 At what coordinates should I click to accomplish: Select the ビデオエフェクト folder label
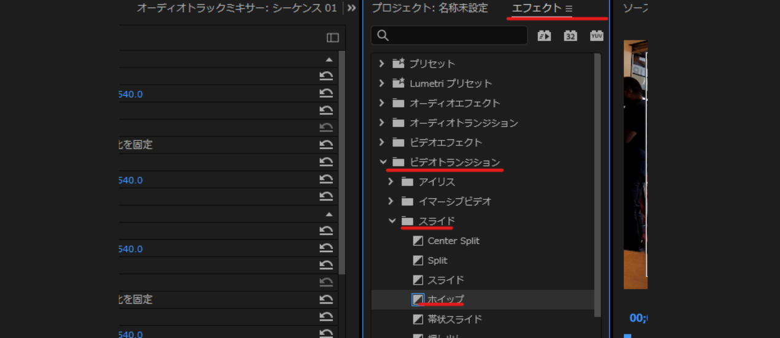click(x=446, y=142)
